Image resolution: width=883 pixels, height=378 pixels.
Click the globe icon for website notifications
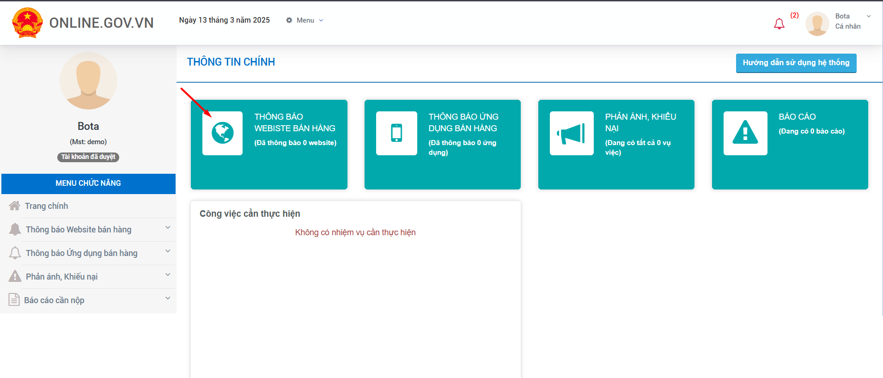point(222,133)
